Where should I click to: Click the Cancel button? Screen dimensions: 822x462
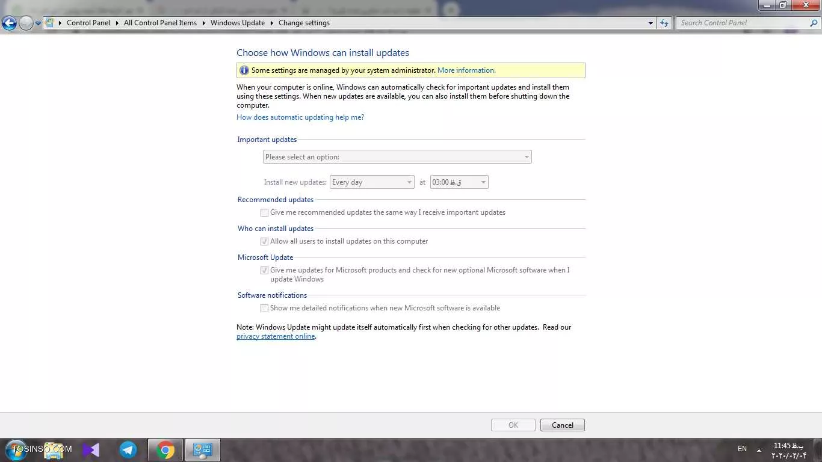coord(563,425)
